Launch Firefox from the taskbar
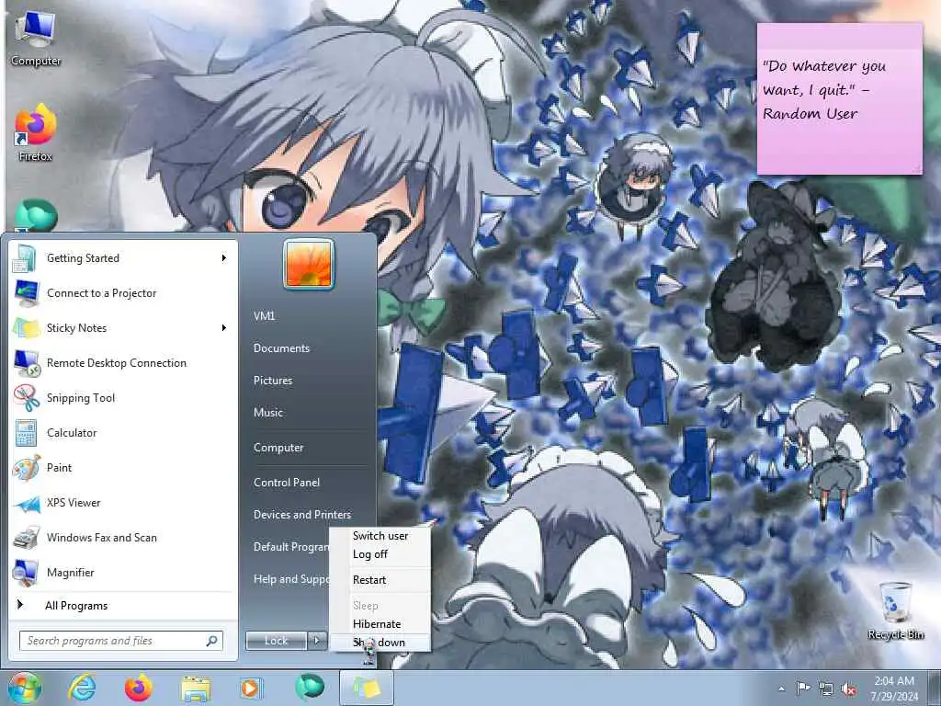The image size is (941, 706). pos(139,688)
